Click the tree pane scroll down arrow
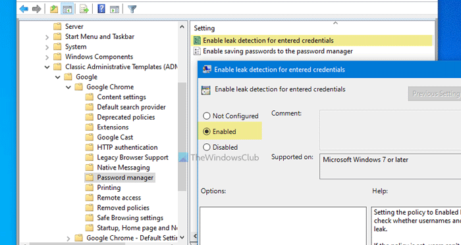The height and width of the screenshot is (245, 461). coord(182,237)
